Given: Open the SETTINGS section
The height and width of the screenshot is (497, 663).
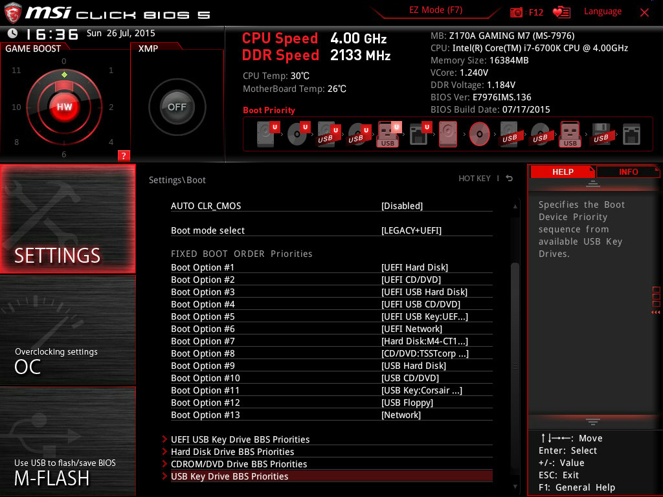Looking at the screenshot, I should (x=67, y=219).
